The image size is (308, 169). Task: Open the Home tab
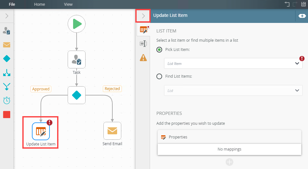pyautogui.click(x=40, y=4)
